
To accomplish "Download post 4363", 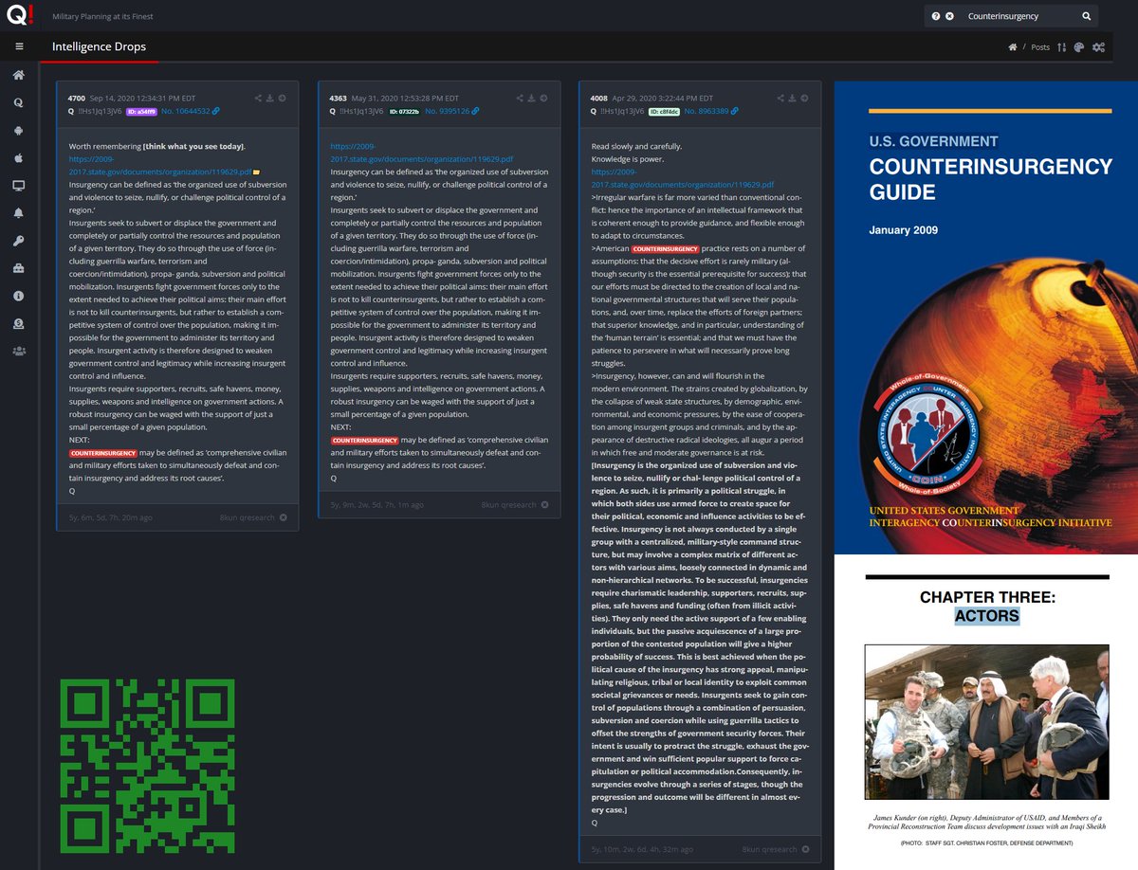I will tap(531, 98).
